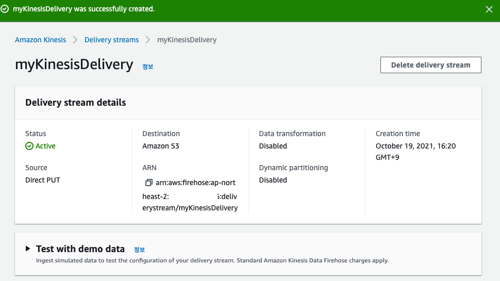The width and height of the screenshot is (500, 281).
Task: Open 정보 link next to Test with demo data
Action: (139, 250)
